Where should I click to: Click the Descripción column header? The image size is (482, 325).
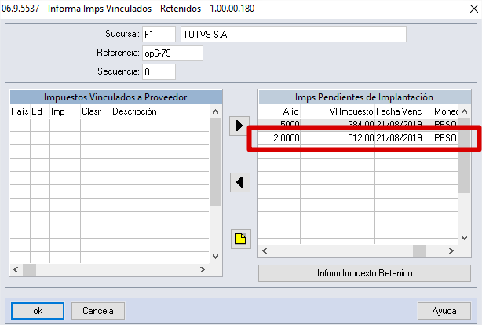[x=160, y=111]
